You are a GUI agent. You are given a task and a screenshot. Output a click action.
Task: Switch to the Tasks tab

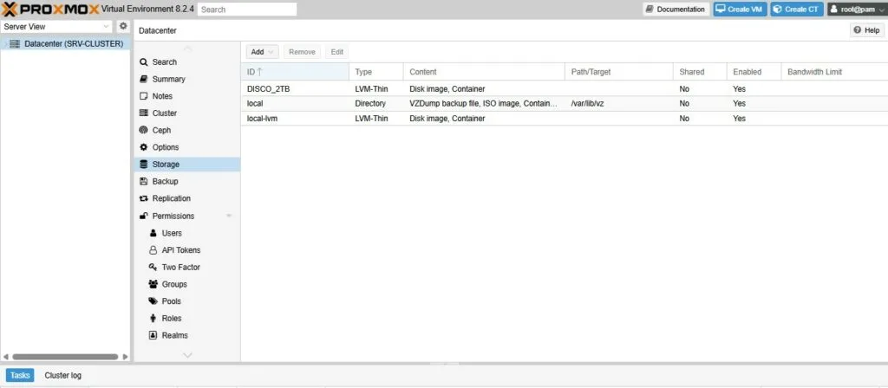point(21,375)
